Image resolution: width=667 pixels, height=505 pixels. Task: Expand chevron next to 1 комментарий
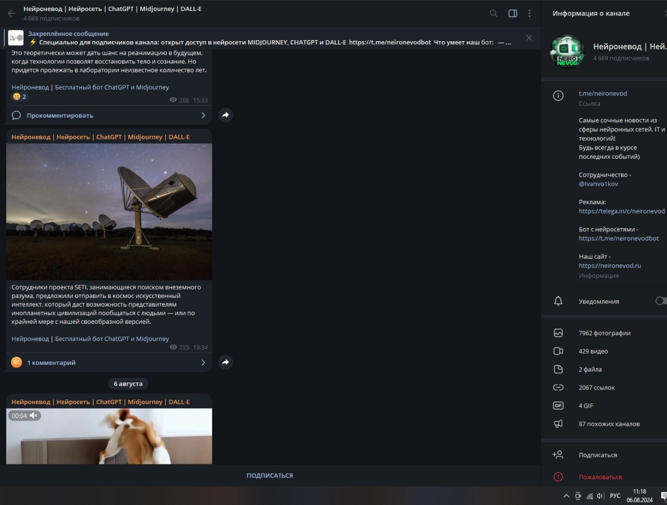pos(203,362)
